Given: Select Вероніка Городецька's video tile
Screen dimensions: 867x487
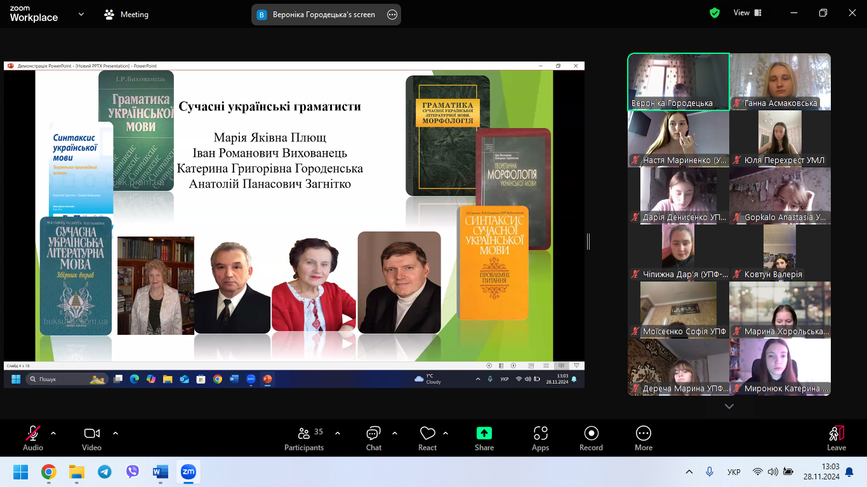Looking at the screenshot, I should [678, 82].
